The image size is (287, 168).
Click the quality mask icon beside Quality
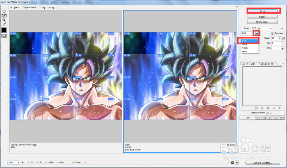(x=283, y=38)
